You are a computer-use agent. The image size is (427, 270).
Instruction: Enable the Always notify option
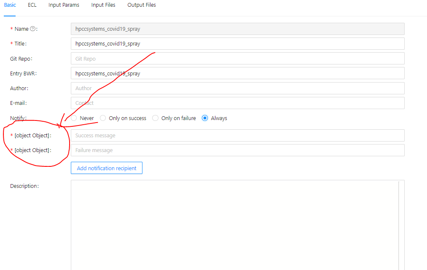[x=204, y=118]
